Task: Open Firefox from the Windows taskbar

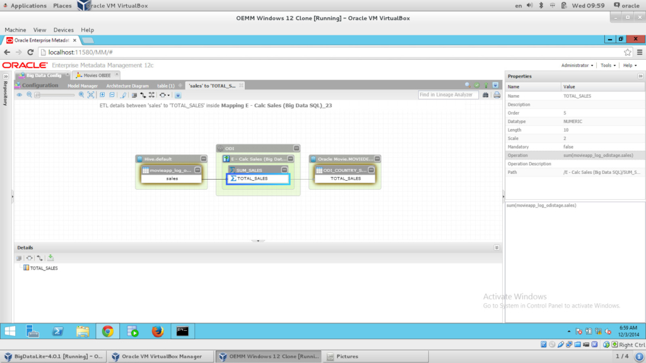Action: 157,331
